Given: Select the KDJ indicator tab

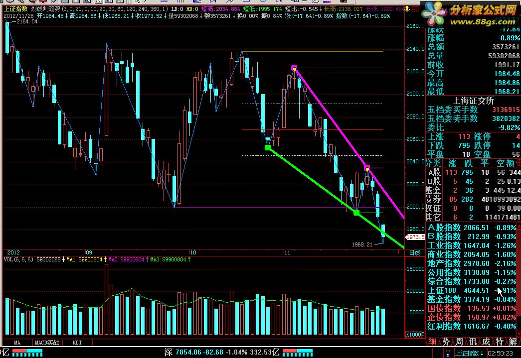Looking at the screenshot, I should pos(77,343).
